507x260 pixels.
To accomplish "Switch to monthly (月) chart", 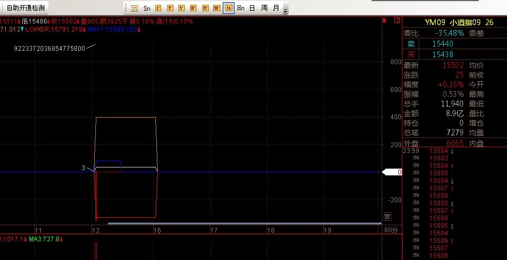I will pos(276,8).
